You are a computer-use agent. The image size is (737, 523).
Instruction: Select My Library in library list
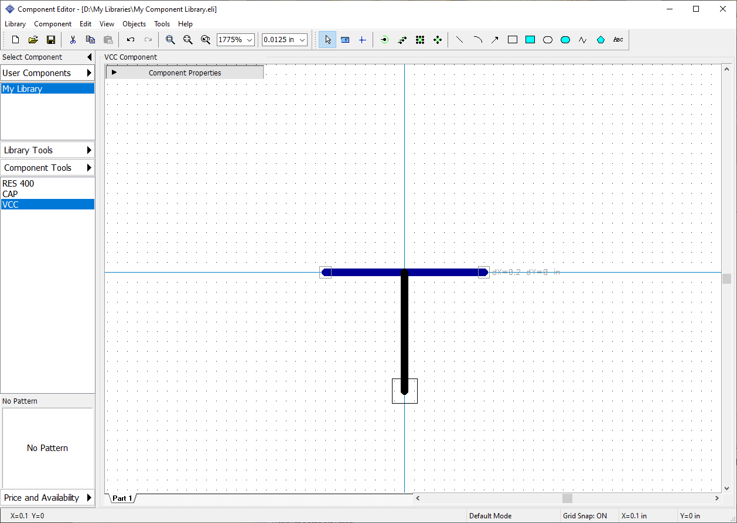point(47,89)
